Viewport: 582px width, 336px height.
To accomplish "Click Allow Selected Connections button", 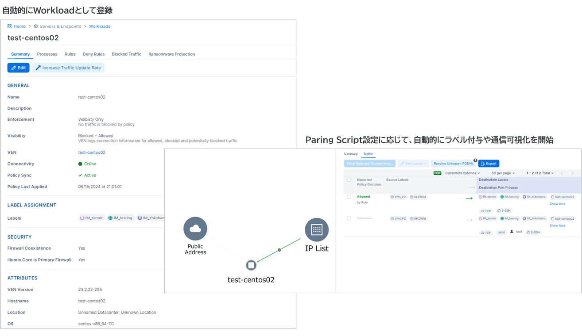I will (369, 164).
